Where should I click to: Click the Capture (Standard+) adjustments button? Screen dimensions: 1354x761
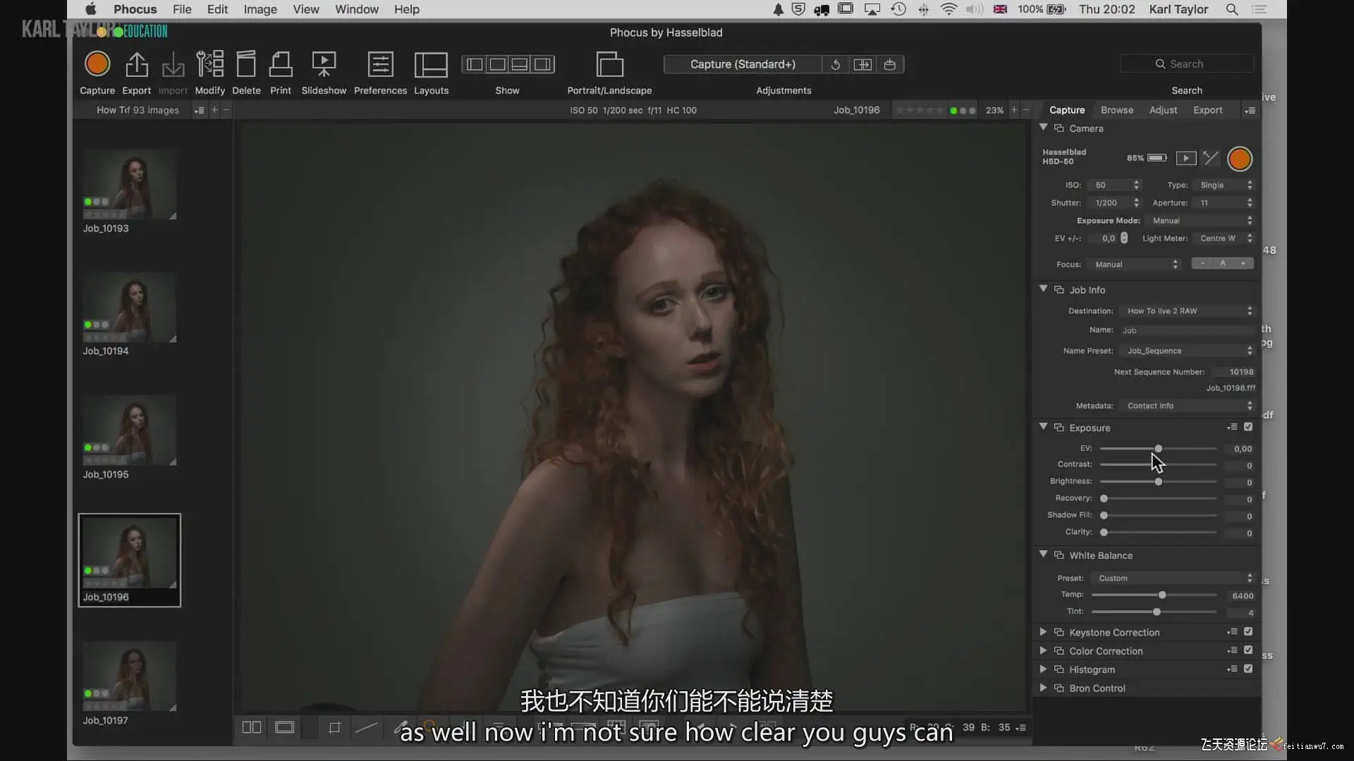(743, 64)
